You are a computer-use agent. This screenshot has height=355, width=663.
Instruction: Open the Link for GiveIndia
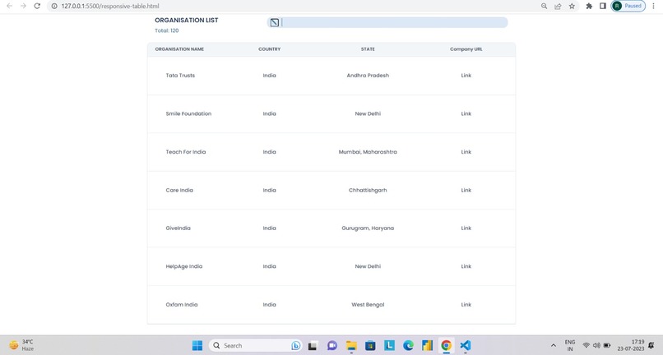click(x=466, y=228)
